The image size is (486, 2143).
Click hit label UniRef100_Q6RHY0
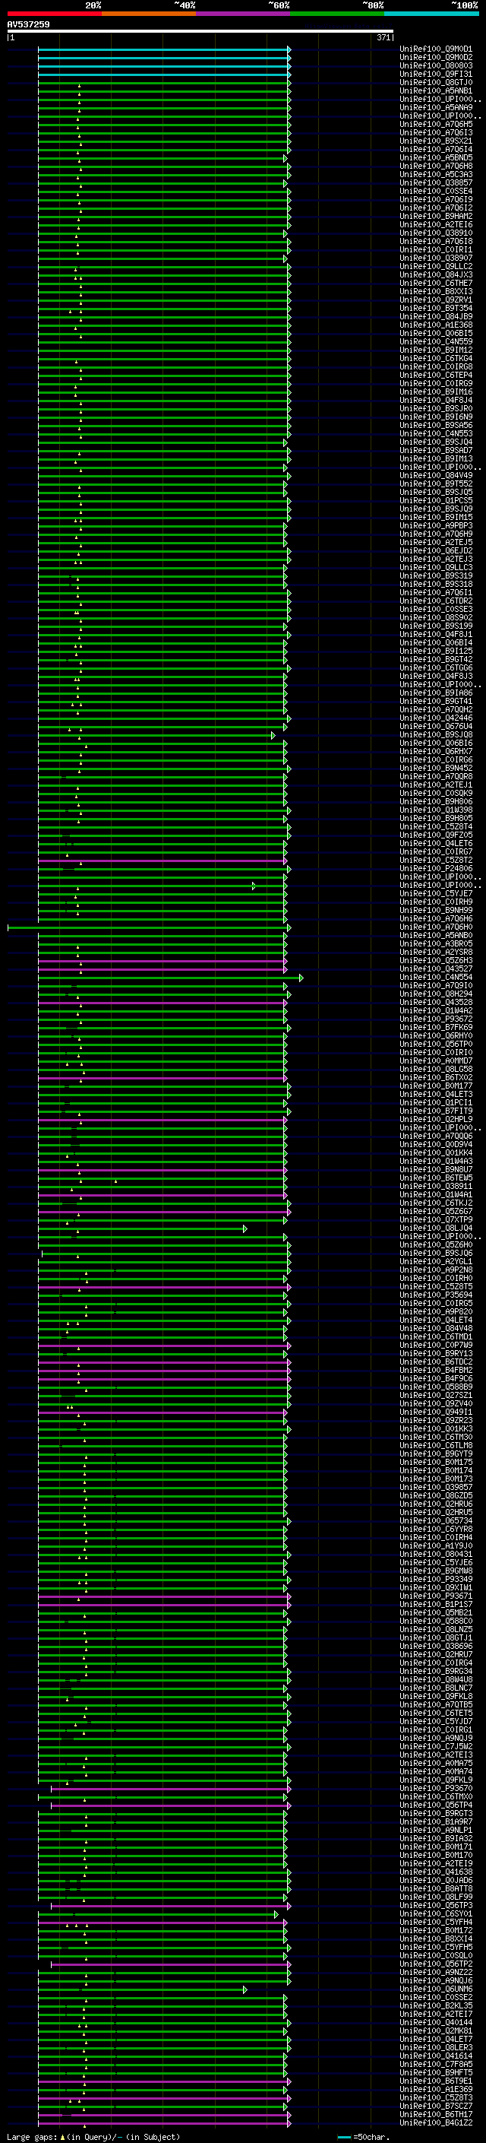436,1035
